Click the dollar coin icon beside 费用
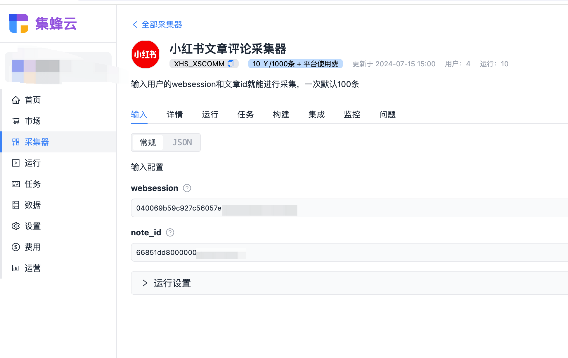568x358 pixels. tap(16, 247)
